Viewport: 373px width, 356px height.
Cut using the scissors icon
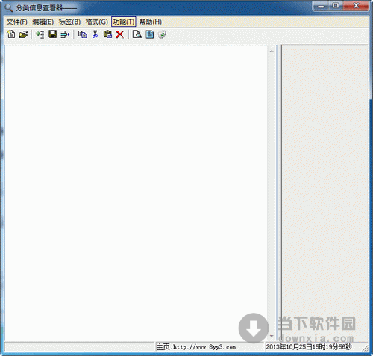(x=95, y=34)
